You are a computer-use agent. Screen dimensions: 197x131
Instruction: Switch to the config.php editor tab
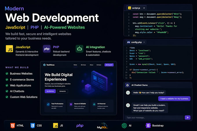click(134, 42)
